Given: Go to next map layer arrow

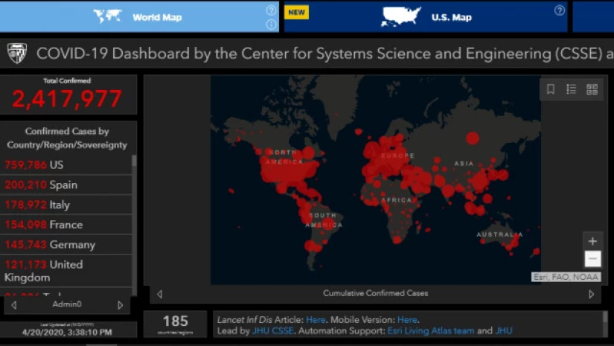Looking at the screenshot, I should [x=591, y=294].
